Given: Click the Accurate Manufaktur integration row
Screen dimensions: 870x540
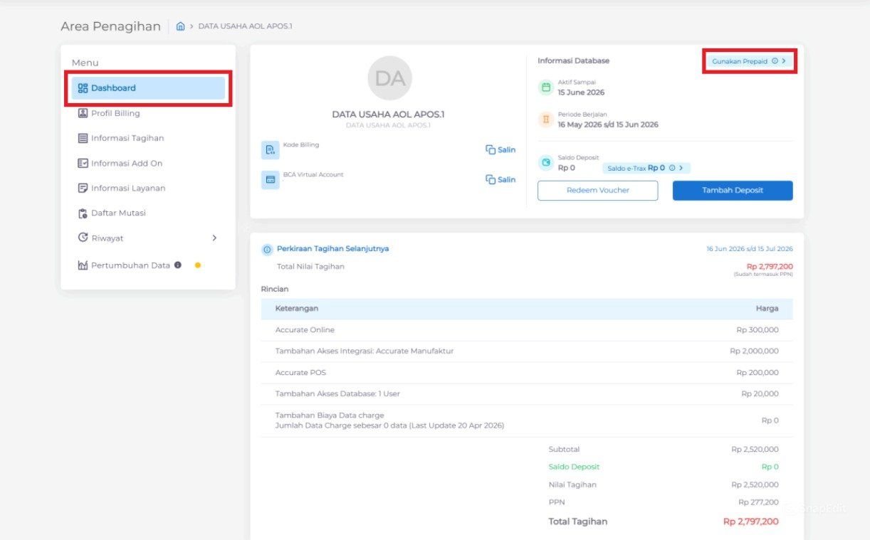Looking at the screenshot, I should [x=527, y=351].
